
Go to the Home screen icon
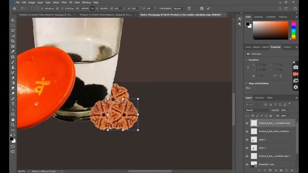(x=14, y=9)
